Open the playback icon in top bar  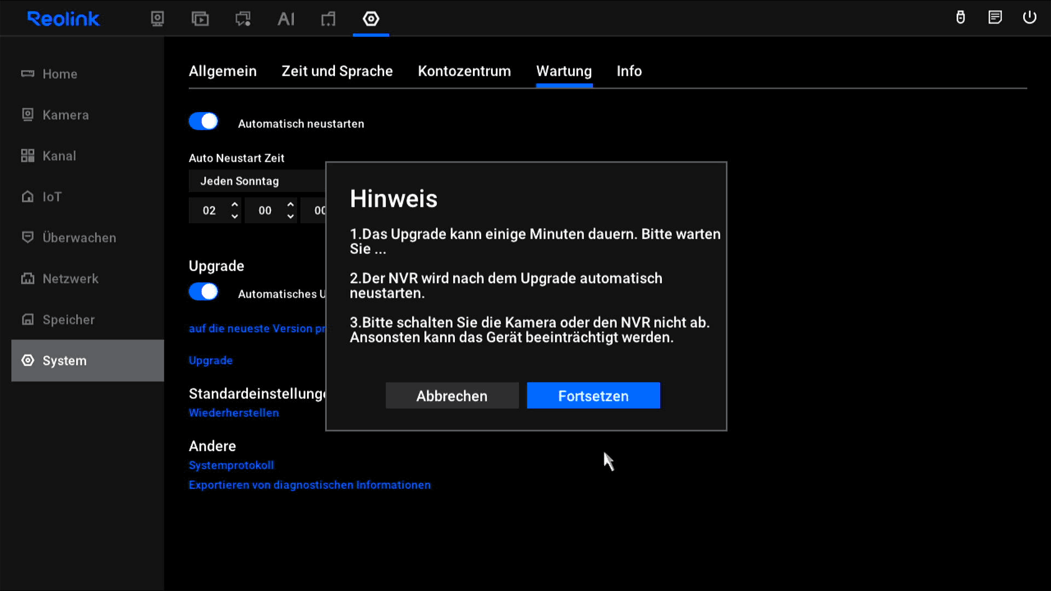[200, 19]
